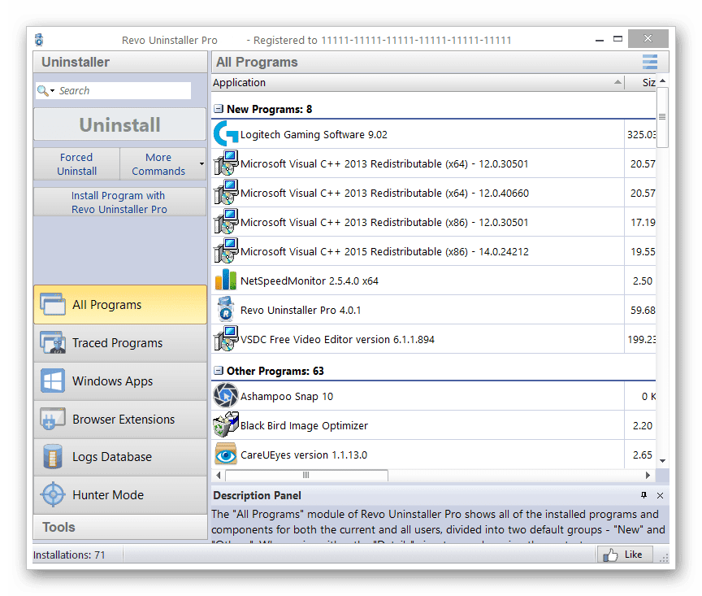702x596 pixels.
Task: Click the Hunter Mode crosshair icon
Action: point(53,494)
